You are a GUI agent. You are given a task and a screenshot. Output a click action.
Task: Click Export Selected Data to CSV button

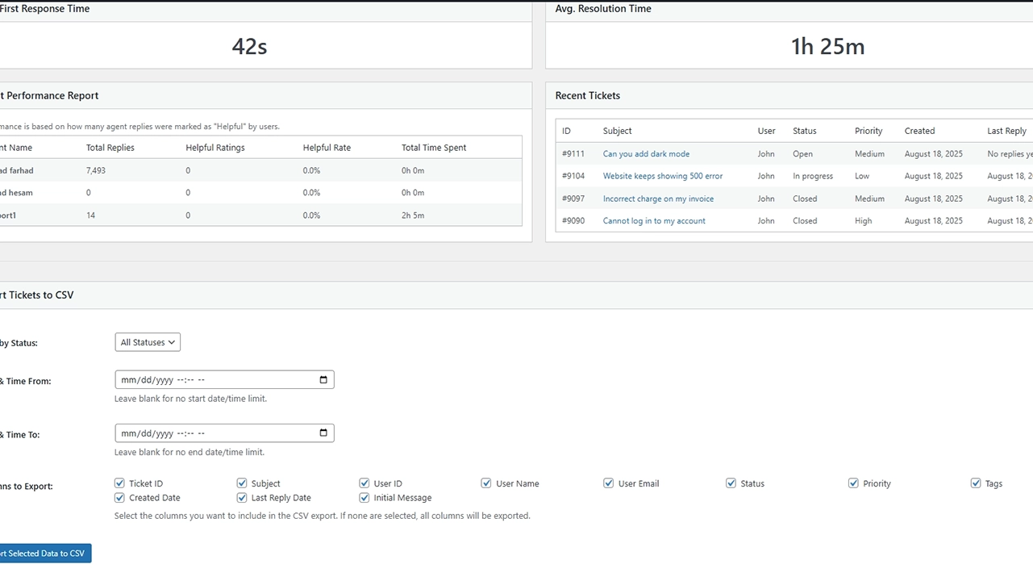44,554
